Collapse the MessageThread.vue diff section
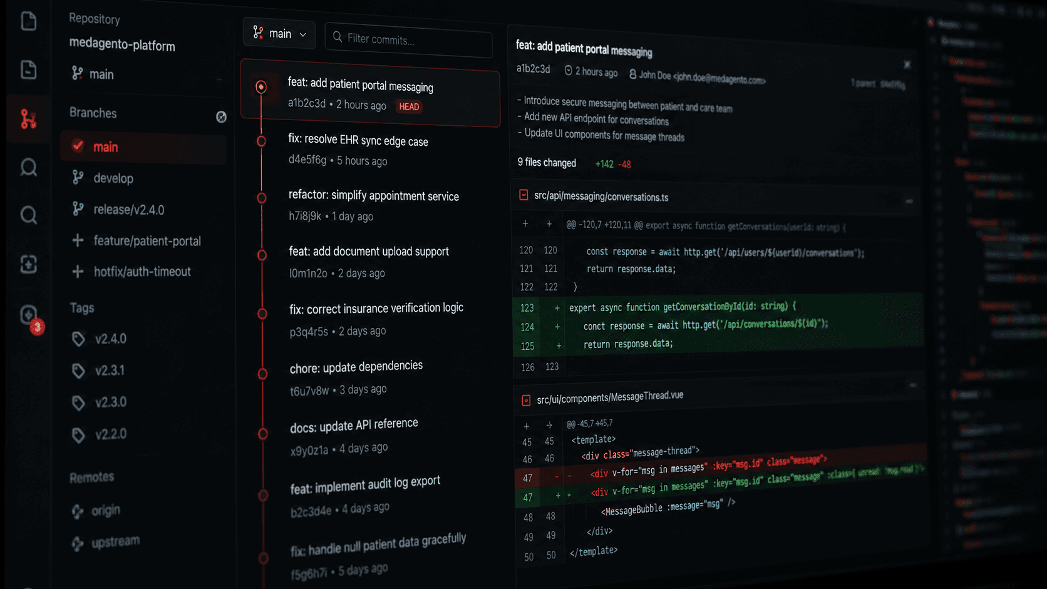Screen dimensions: 1047x589 912,386
